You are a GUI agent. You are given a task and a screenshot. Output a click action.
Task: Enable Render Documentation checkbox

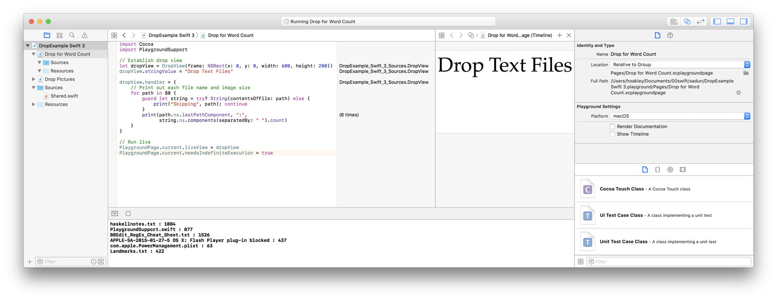point(612,126)
